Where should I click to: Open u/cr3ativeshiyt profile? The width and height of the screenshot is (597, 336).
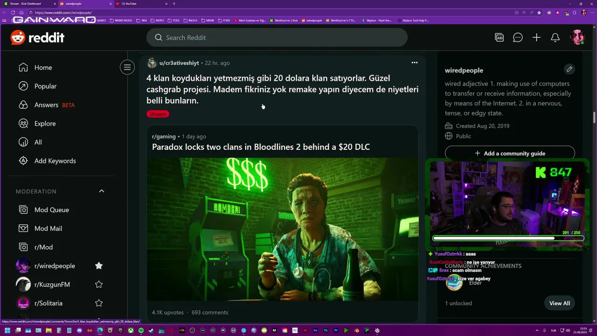[179, 63]
